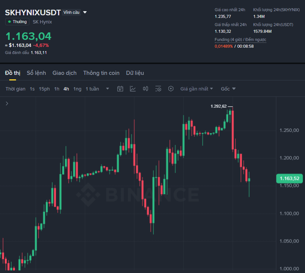Screen dimensions: 305x273
Task: Click the 1.292,62 high price marker
Action: click(219, 106)
